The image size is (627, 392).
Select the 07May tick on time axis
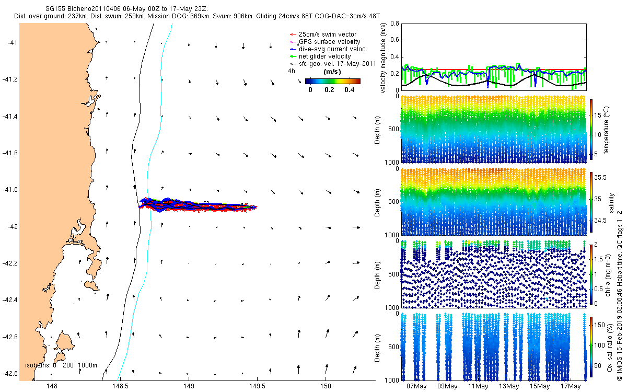point(416,386)
